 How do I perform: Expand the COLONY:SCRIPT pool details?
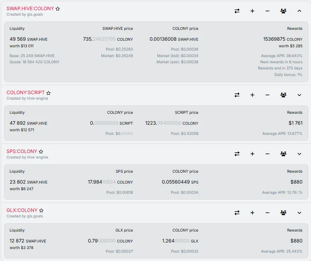(x=299, y=95)
